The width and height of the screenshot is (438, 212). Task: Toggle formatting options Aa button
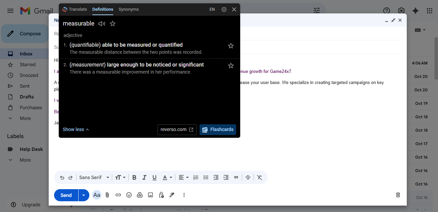click(97, 195)
